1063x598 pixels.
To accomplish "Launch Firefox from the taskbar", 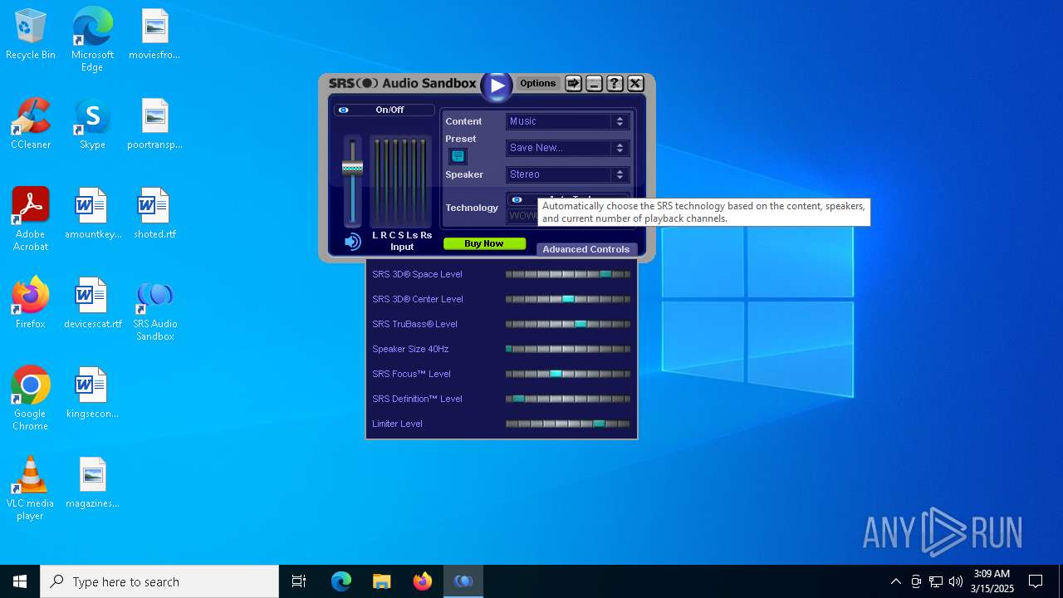I will click(x=423, y=581).
